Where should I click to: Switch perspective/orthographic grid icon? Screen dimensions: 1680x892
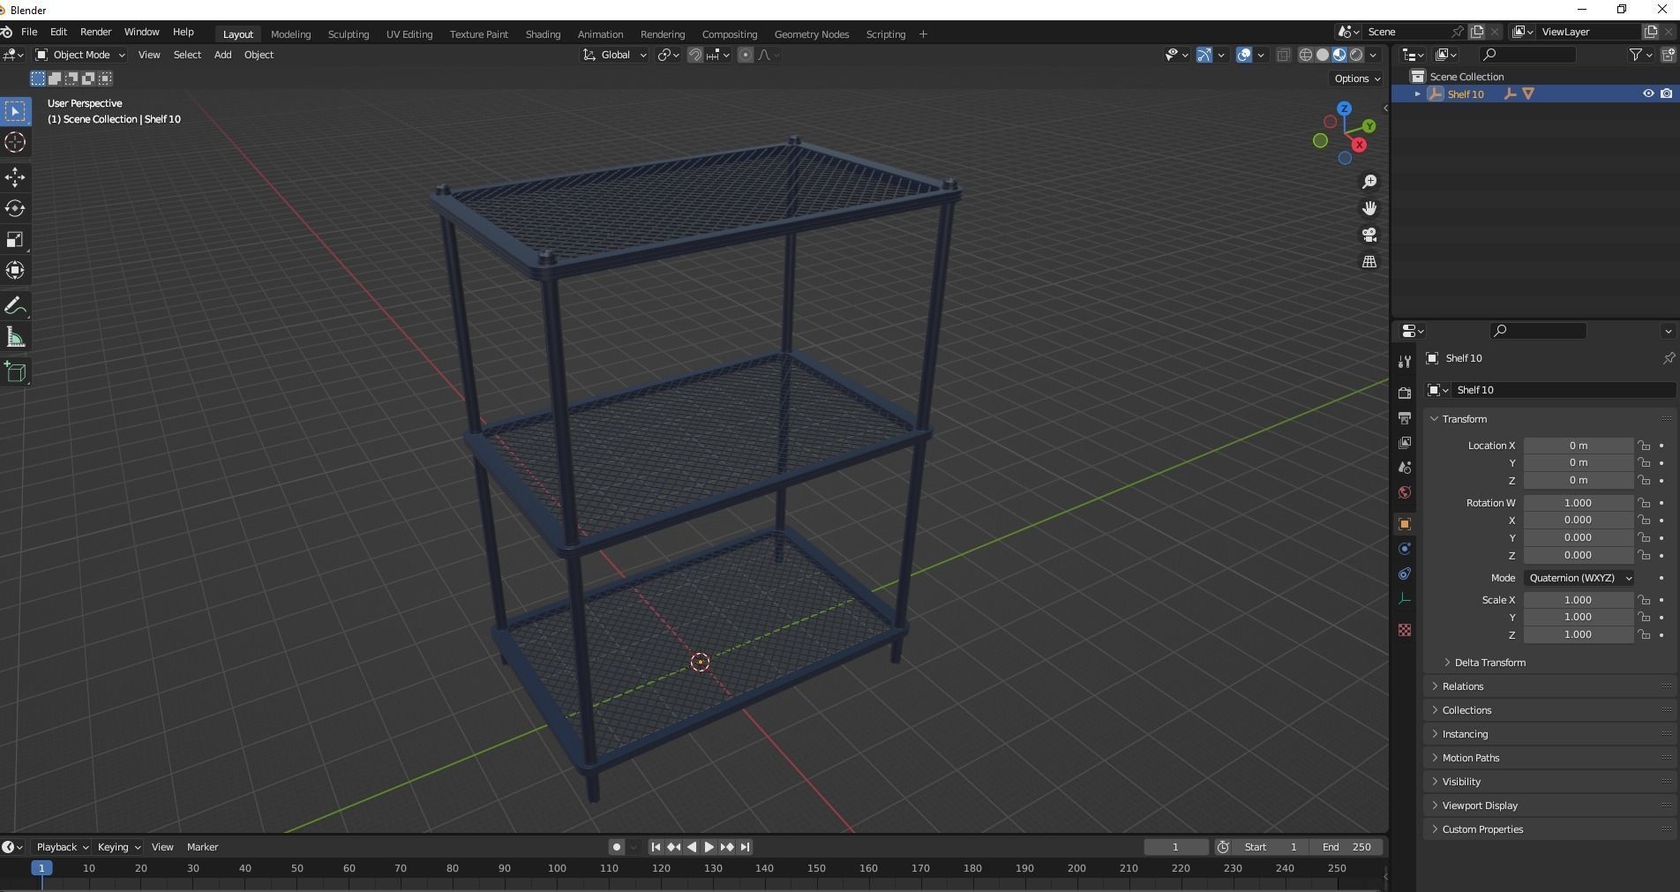[1369, 262]
